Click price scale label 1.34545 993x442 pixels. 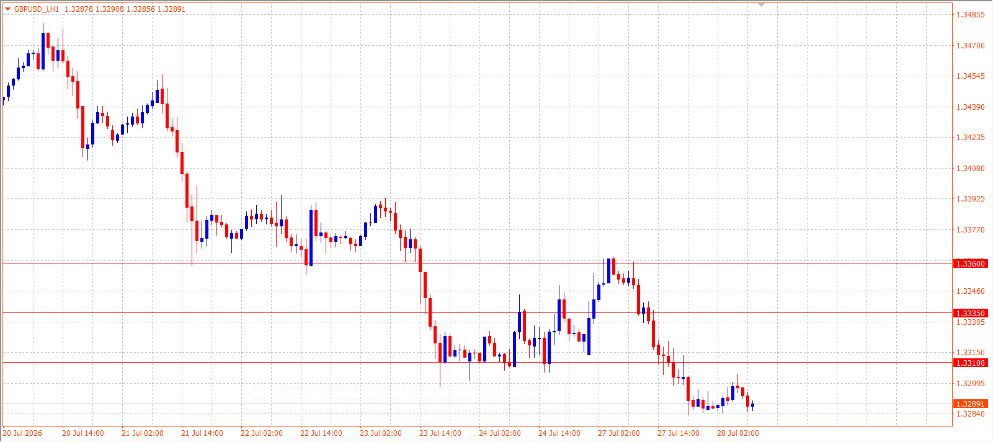click(971, 76)
